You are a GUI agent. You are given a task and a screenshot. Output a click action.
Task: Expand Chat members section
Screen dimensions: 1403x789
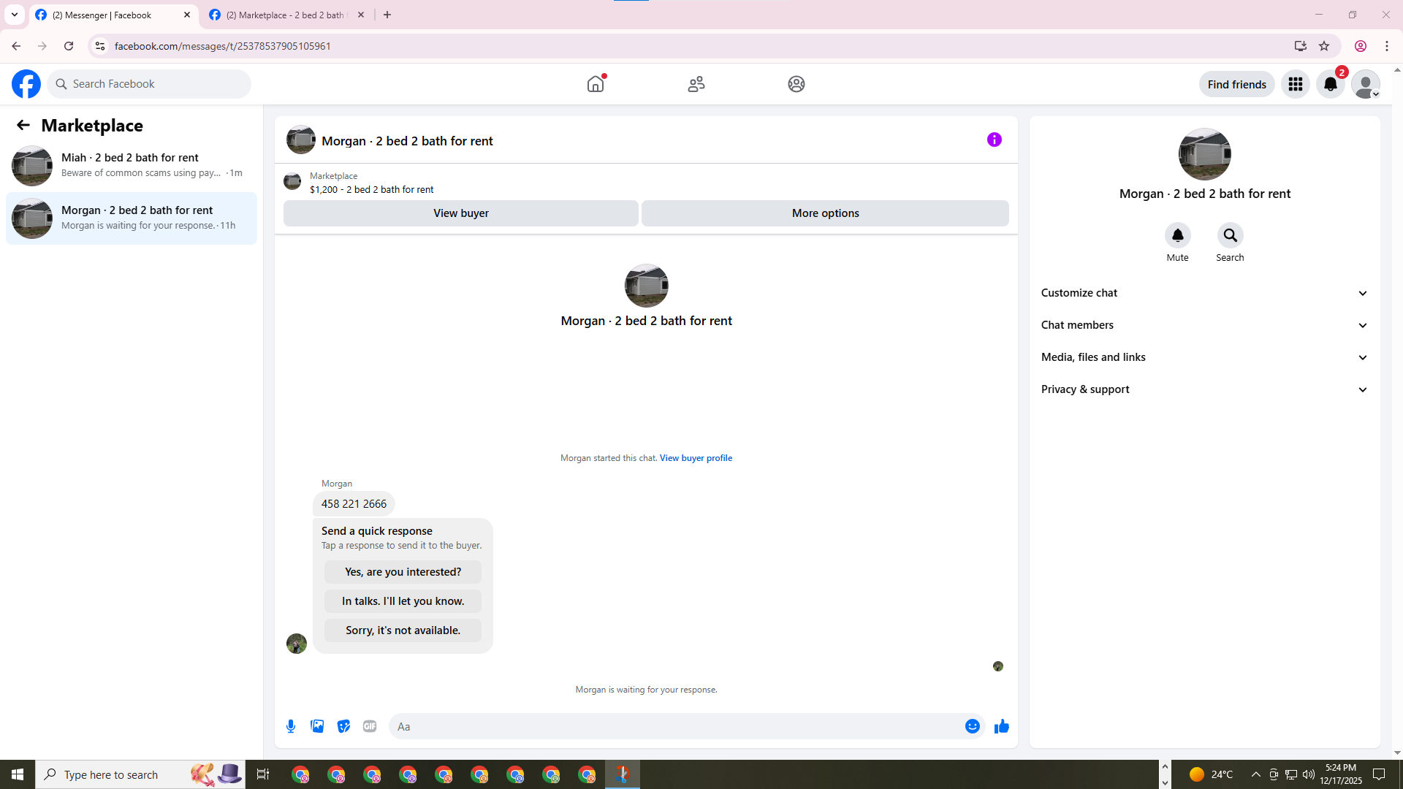click(x=1204, y=325)
